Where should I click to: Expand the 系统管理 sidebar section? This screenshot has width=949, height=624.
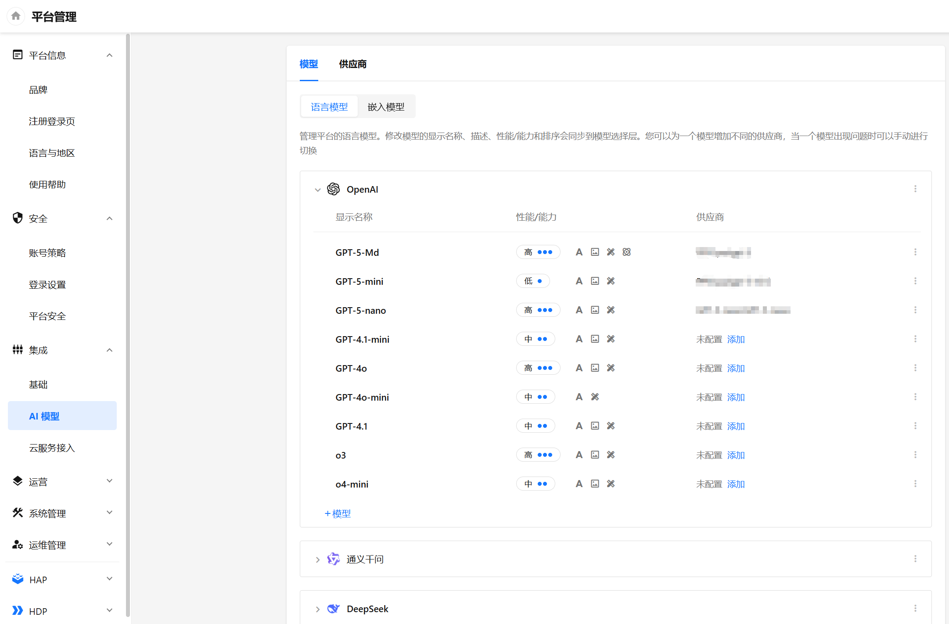tap(109, 513)
